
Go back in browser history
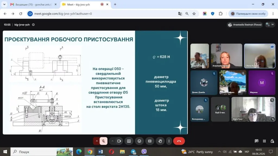click(x=5, y=14)
